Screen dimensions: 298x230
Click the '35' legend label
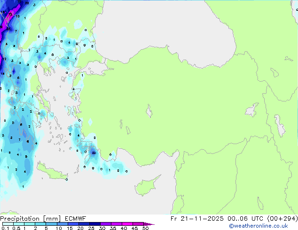coord(113,228)
